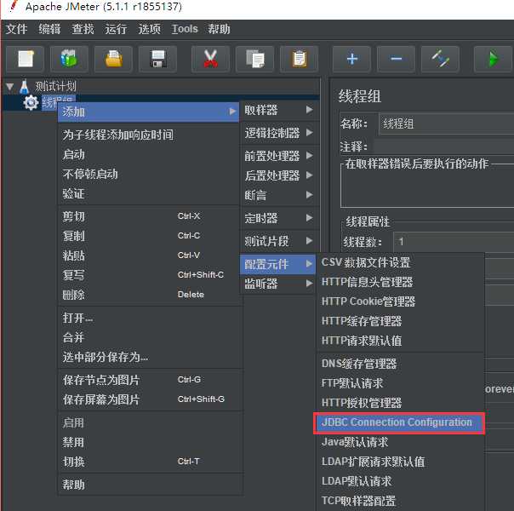This screenshot has height=511, width=514.
Task: Open the 文件 menu
Action: tap(16, 29)
